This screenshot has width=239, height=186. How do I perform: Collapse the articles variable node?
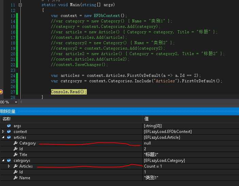(3, 137)
